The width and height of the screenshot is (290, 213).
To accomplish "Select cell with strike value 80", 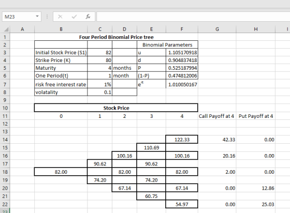I will [100, 60].
